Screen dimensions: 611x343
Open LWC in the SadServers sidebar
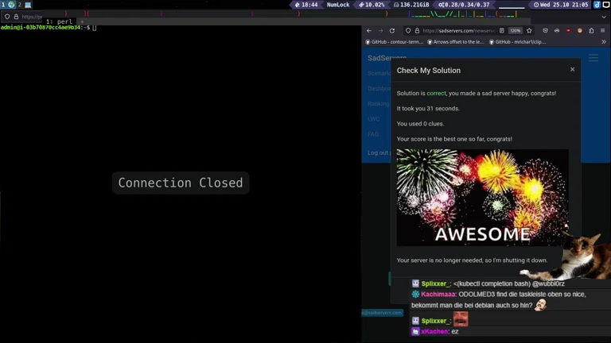coord(373,119)
